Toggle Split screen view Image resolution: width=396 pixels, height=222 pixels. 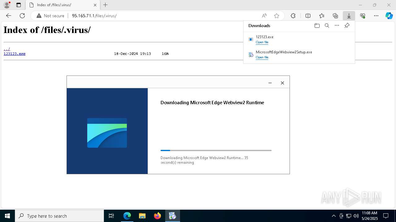pos(308,16)
